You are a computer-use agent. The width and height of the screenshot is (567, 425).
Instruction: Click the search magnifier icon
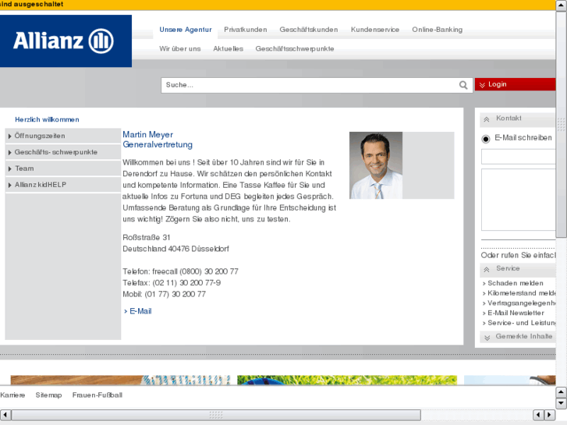click(x=463, y=85)
